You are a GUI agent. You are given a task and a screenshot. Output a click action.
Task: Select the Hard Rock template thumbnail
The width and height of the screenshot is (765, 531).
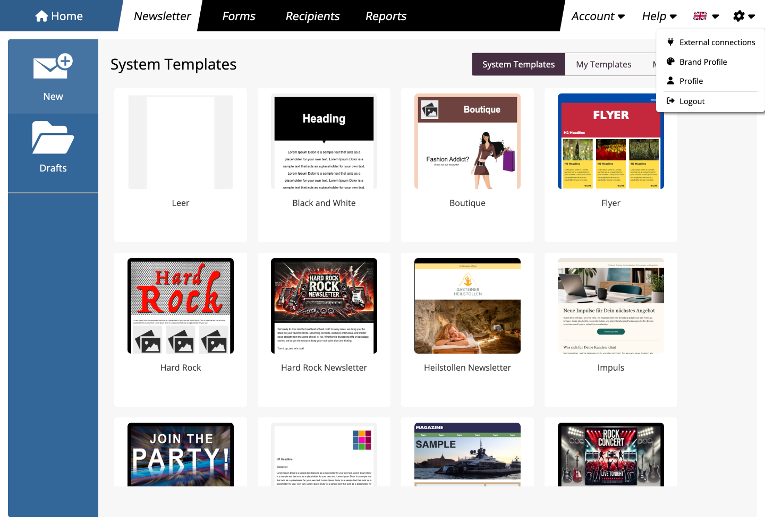point(181,306)
